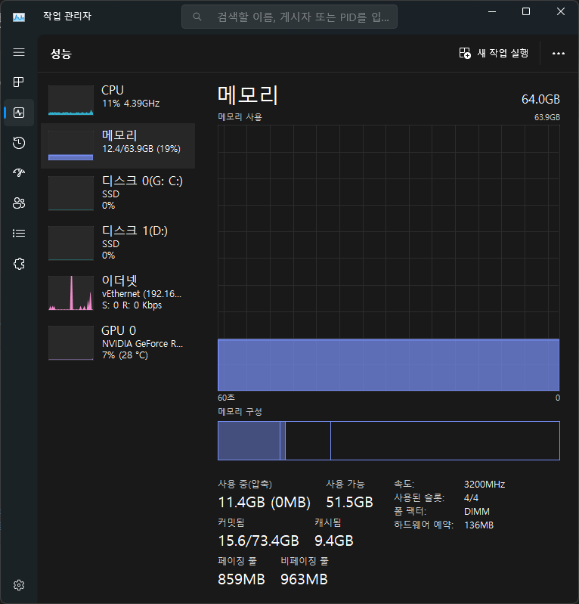Click the 커밋됨 label

coord(231,522)
